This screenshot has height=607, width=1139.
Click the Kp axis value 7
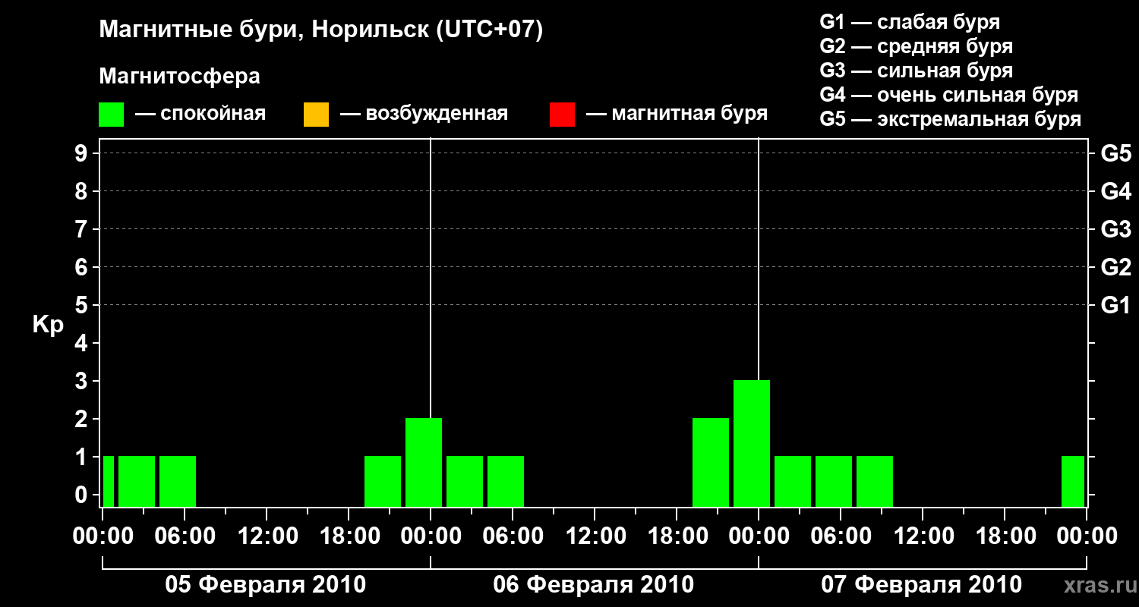click(x=83, y=229)
